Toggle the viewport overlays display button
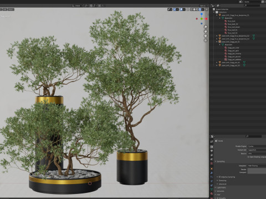 coord(181,9)
